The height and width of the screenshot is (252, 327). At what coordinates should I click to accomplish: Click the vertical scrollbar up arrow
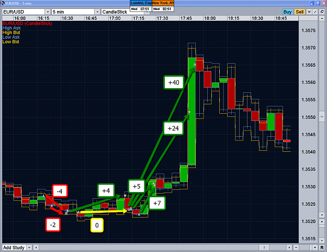322,18
